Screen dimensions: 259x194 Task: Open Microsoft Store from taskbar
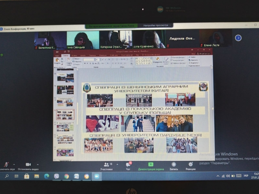pos(27,176)
